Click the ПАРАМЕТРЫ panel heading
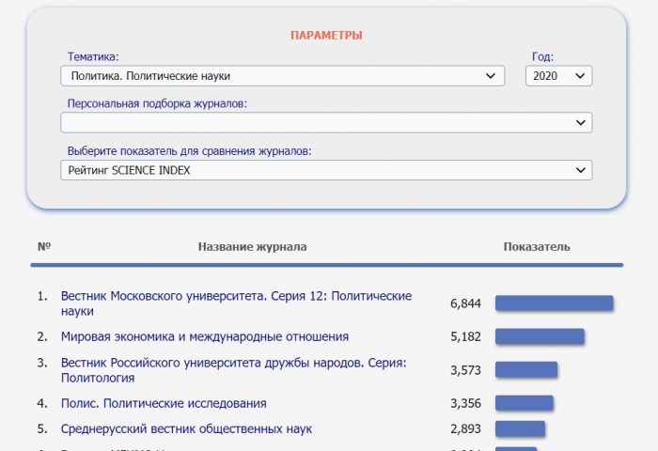 (x=326, y=36)
